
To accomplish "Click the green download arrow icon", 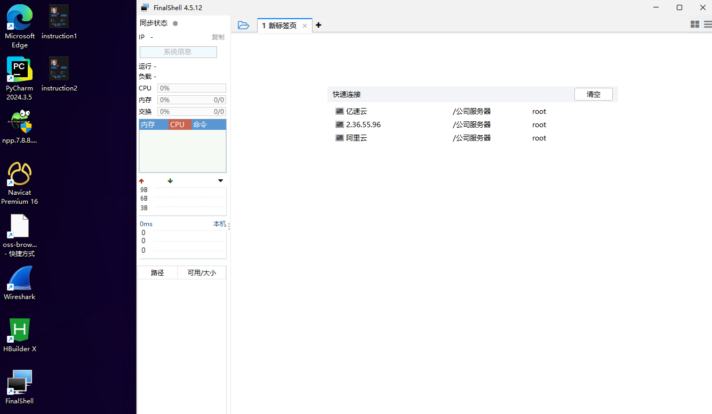I will click(x=170, y=181).
